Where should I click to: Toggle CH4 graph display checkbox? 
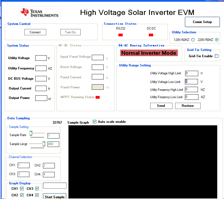tap(37, 195)
